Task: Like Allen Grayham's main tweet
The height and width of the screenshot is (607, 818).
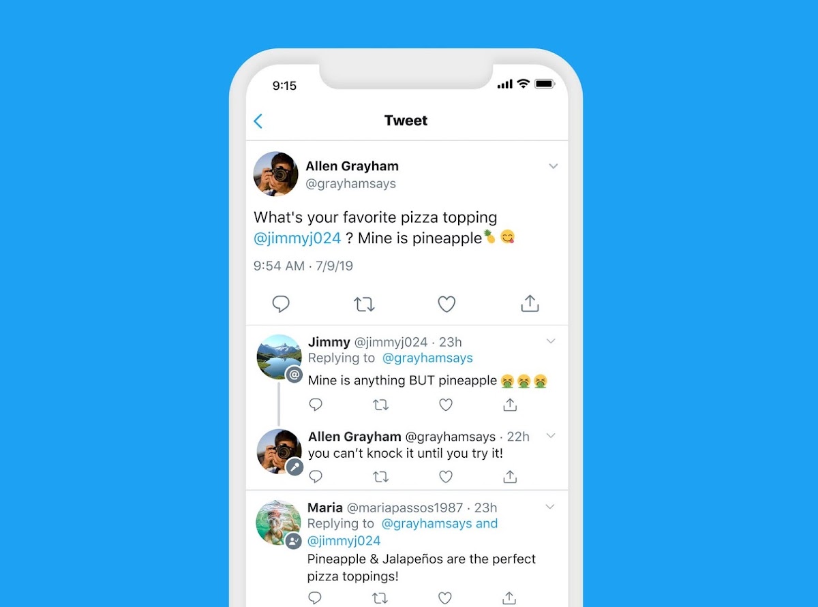Action: [x=446, y=304]
